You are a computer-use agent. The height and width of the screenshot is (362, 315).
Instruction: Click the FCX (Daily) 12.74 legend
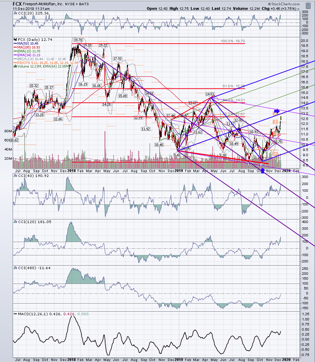coord(35,39)
